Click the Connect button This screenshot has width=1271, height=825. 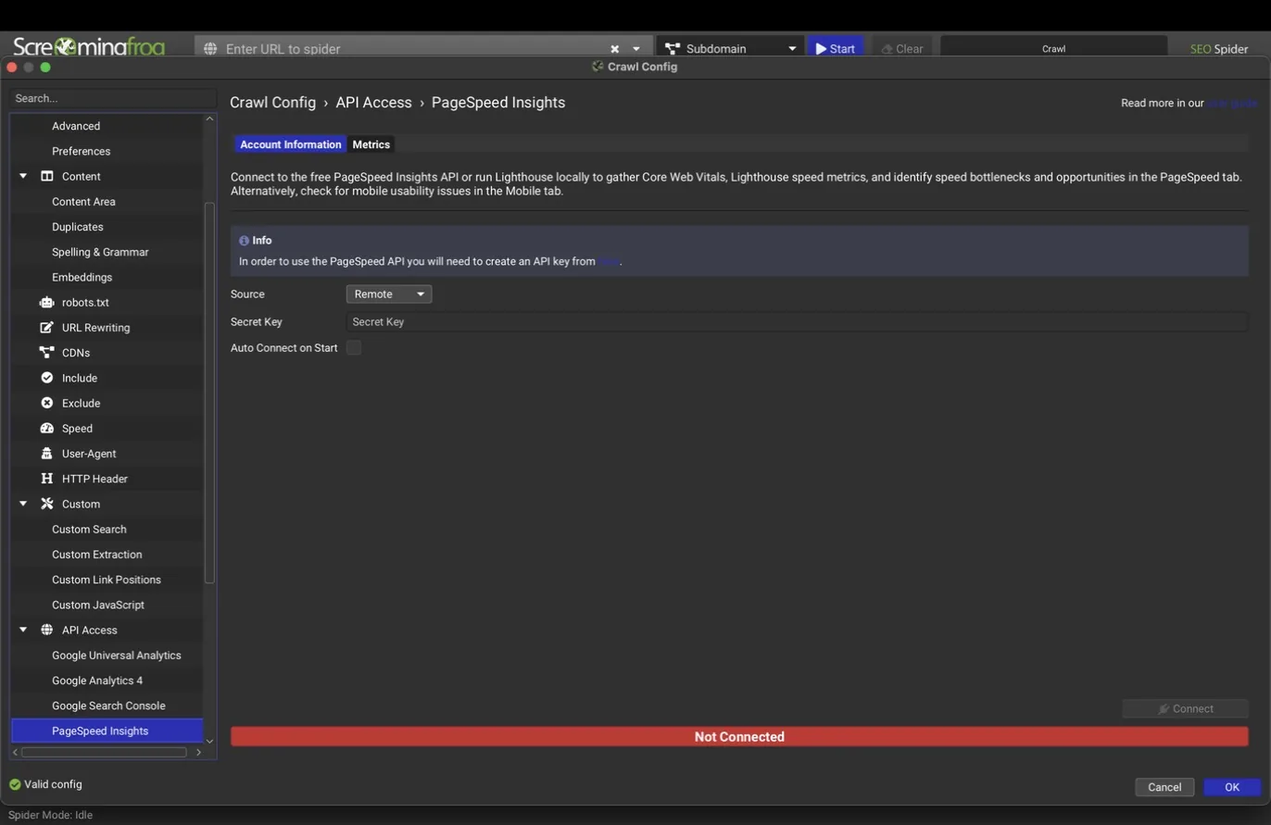pyautogui.click(x=1185, y=708)
